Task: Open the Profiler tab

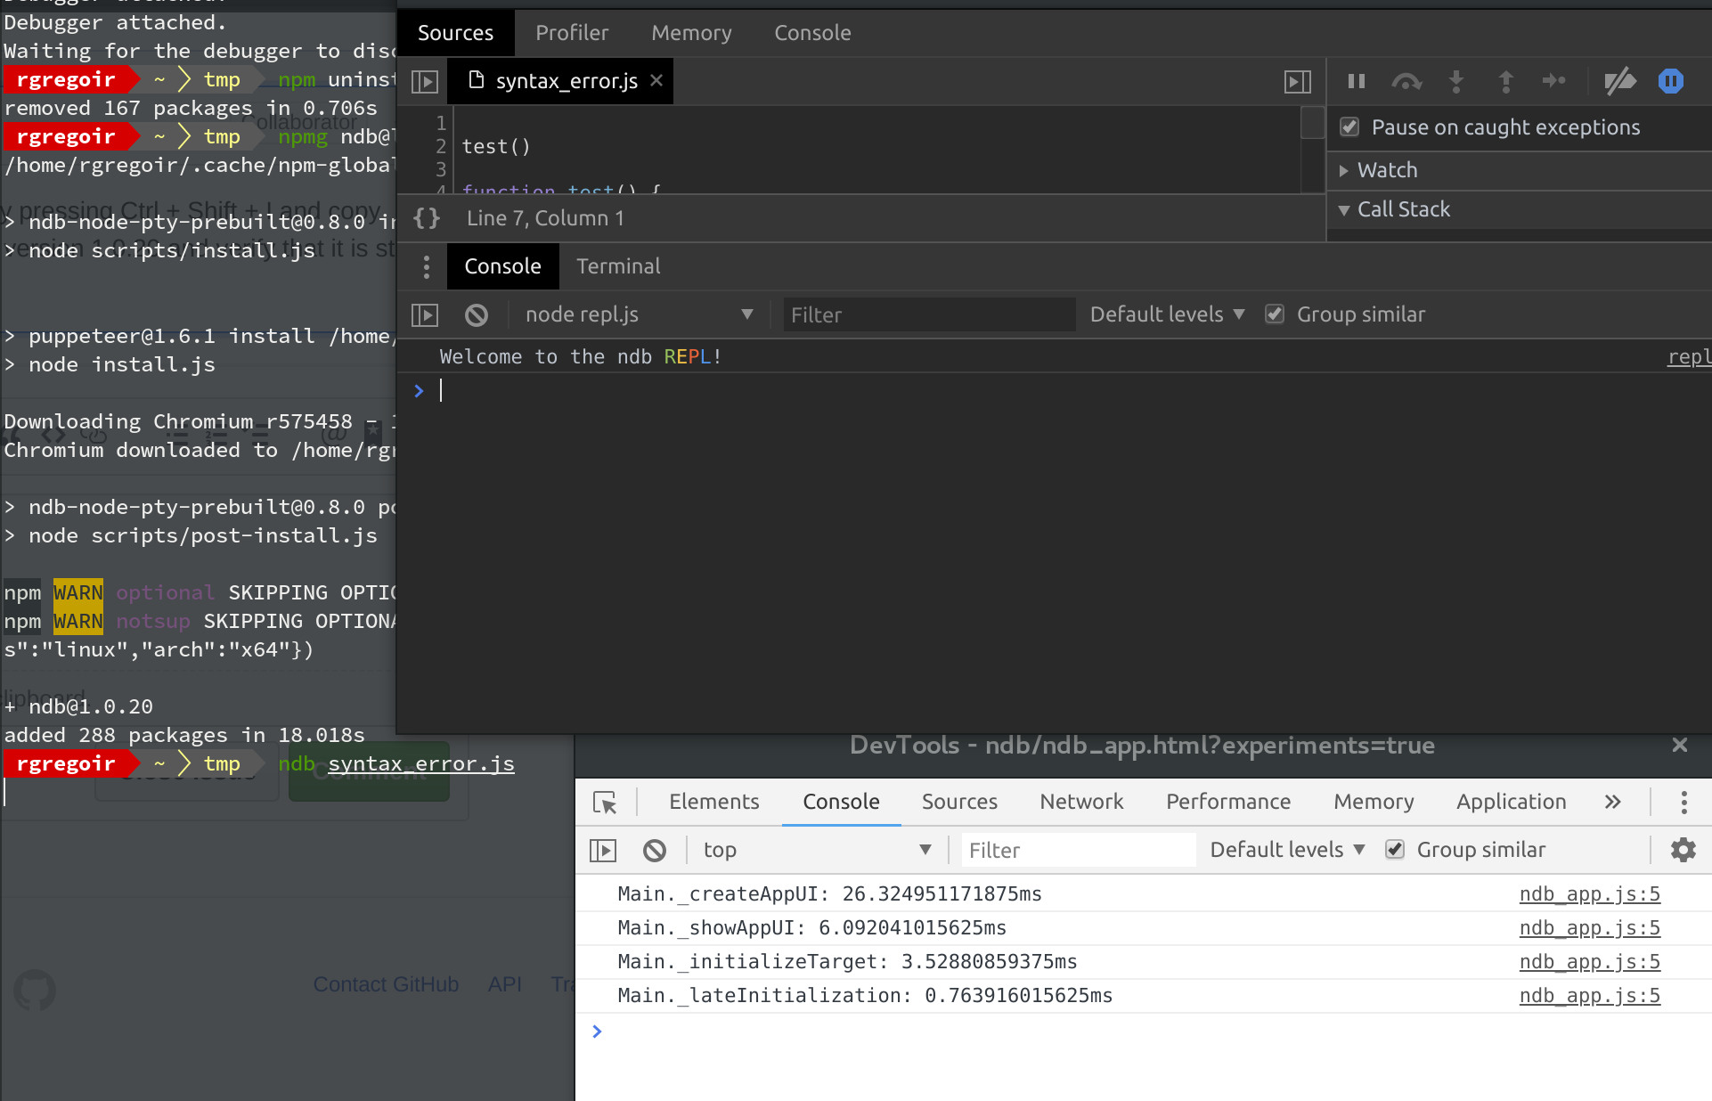Action: pos(572,33)
